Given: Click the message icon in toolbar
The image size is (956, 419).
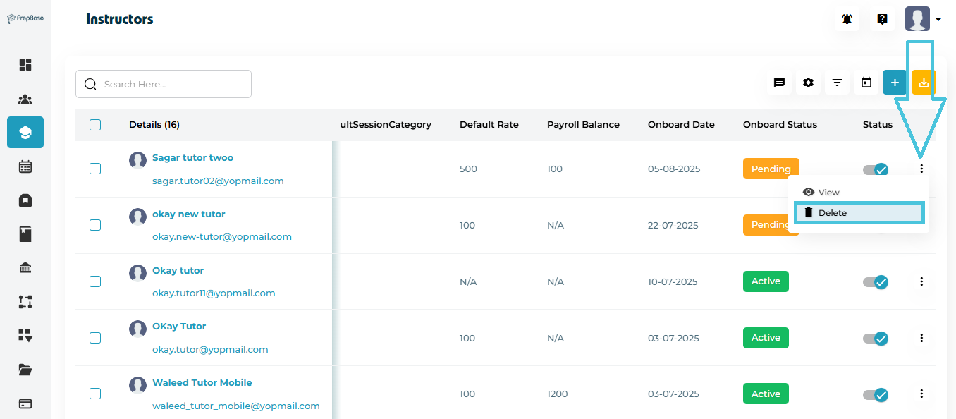Looking at the screenshot, I should click(779, 83).
